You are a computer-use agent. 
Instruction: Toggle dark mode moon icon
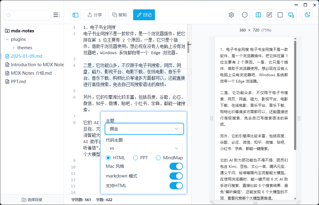pyautogui.click(x=307, y=15)
